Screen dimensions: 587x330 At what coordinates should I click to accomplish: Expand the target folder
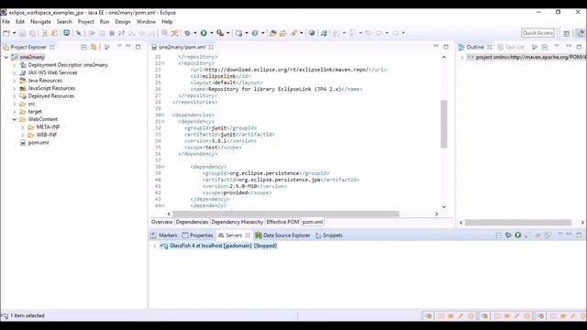pos(15,112)
